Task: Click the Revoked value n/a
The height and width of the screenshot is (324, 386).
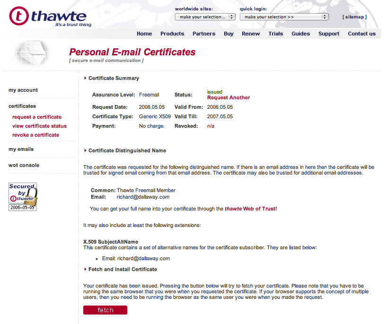Action: [211, 126]
